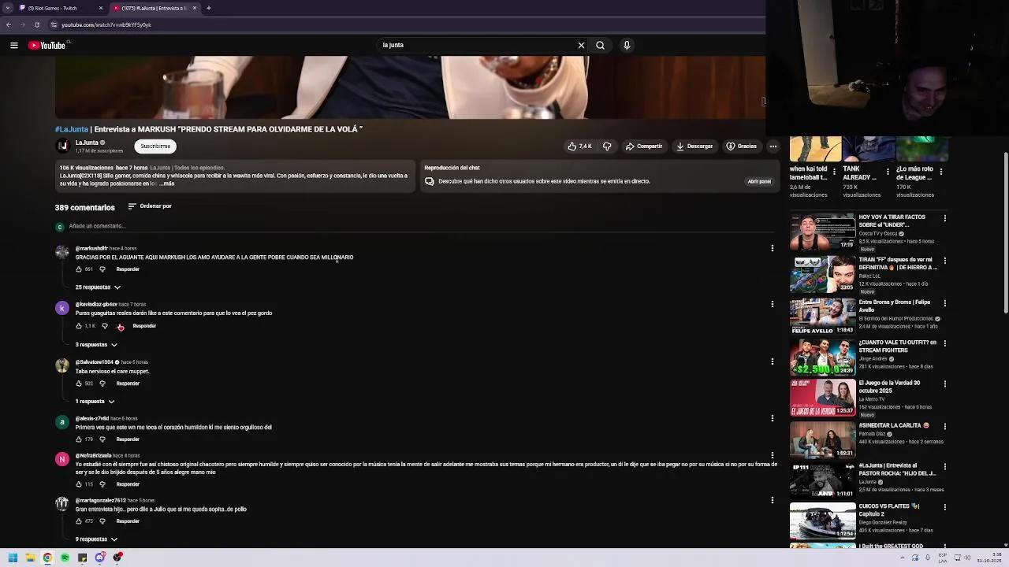This screenshot has width=1009, height=567.
Task: Expand 9 respuestas under martagonzalez7612's comment
Action: [96, 539]
